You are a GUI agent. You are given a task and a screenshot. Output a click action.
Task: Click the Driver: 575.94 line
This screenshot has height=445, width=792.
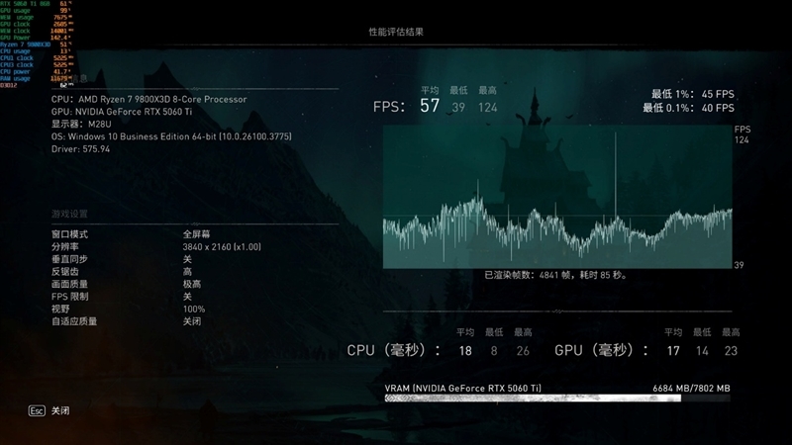[x=80, y=149]
